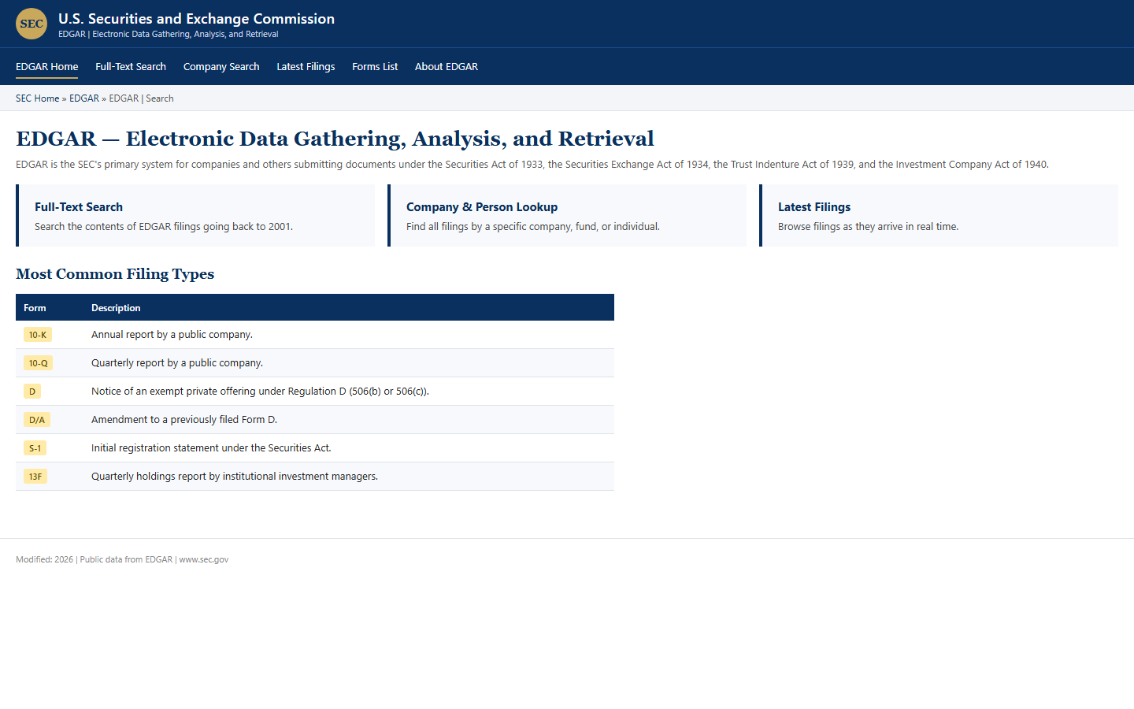The image size is (1134, 709).
Task: Open the EDGAR Home nav item
Action: coord(46,67)
